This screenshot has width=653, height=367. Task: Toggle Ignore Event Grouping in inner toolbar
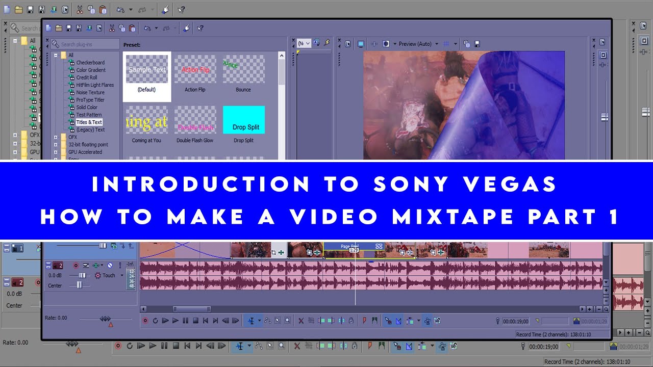pos(437,321)
